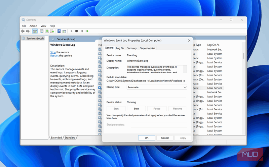269x167 pixels.
Task: Open the Action menu
Action: pyautogui.click(x=33, y=26)
